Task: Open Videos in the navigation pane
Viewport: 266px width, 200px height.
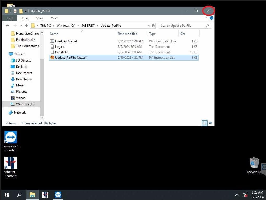Action: [18, 98]
